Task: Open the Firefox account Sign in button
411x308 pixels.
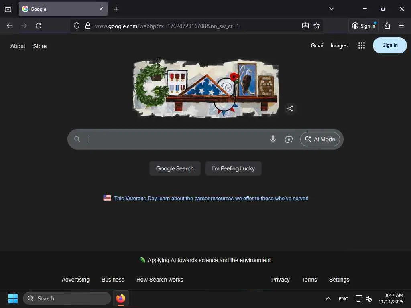Action: 364,26
